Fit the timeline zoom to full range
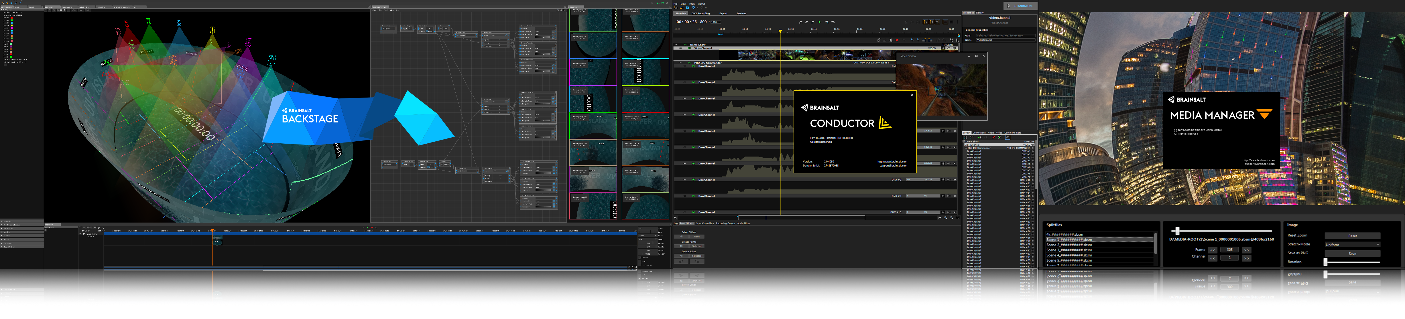 point(958,218)
